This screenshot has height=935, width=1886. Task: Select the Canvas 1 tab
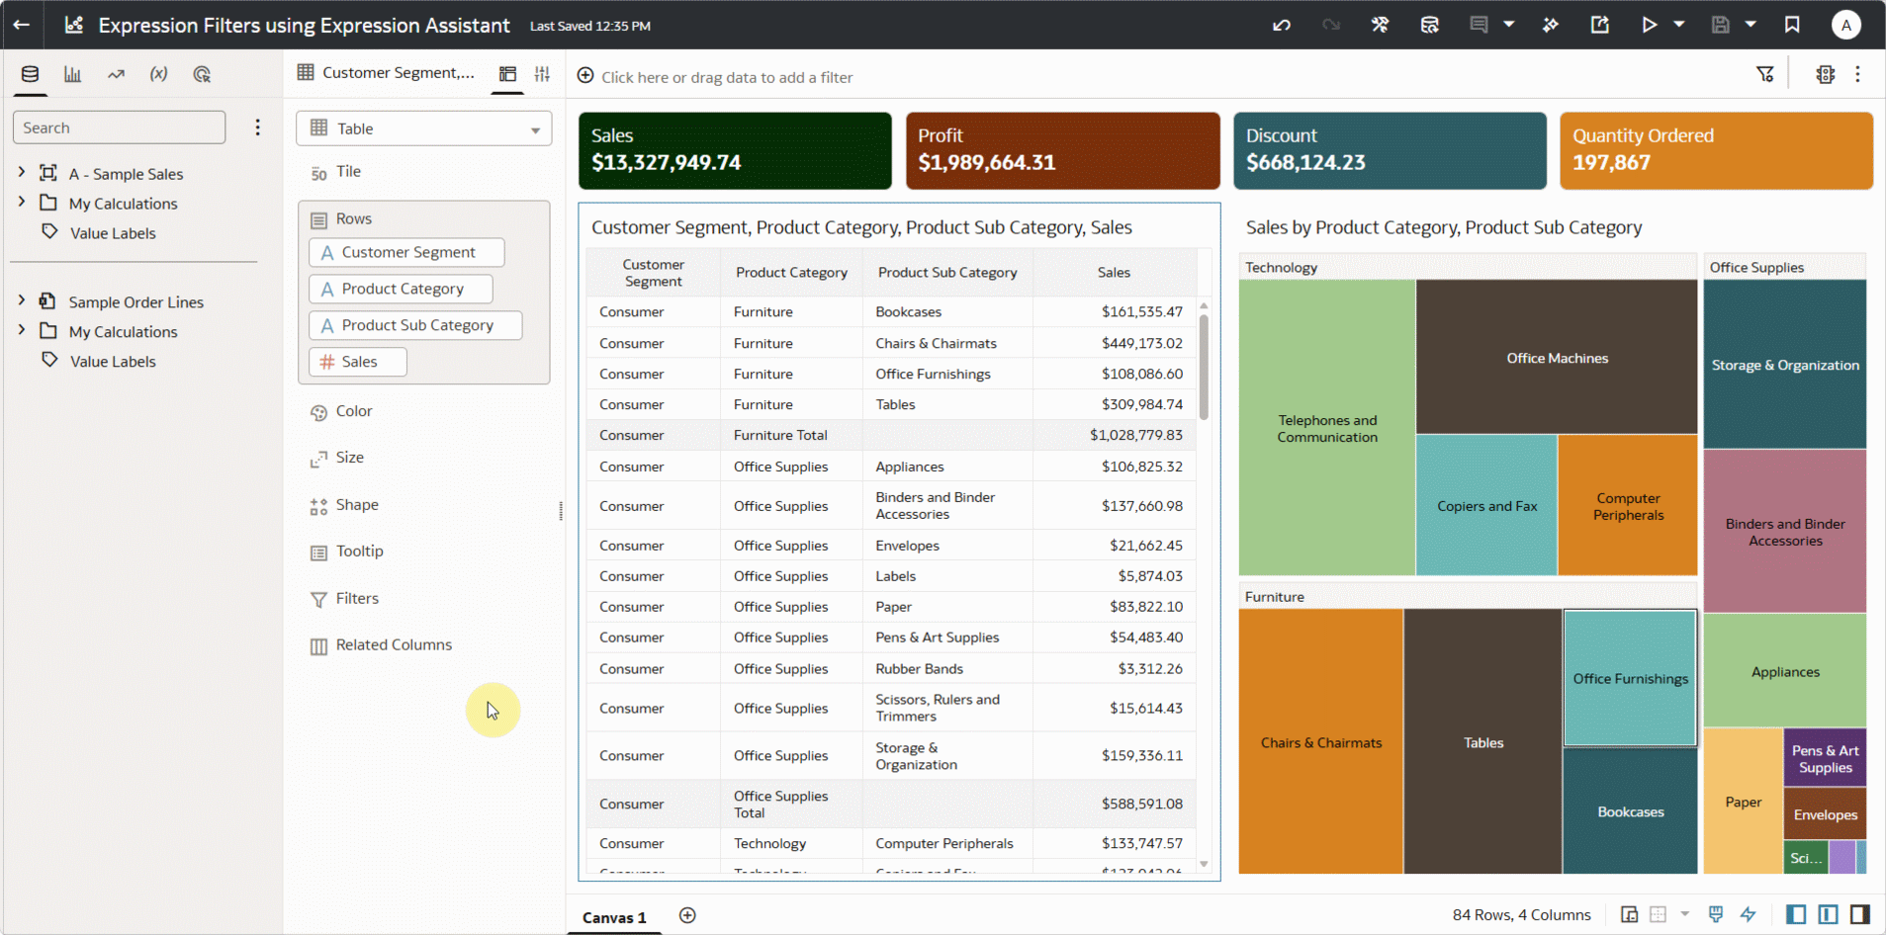tap(614, 917)
